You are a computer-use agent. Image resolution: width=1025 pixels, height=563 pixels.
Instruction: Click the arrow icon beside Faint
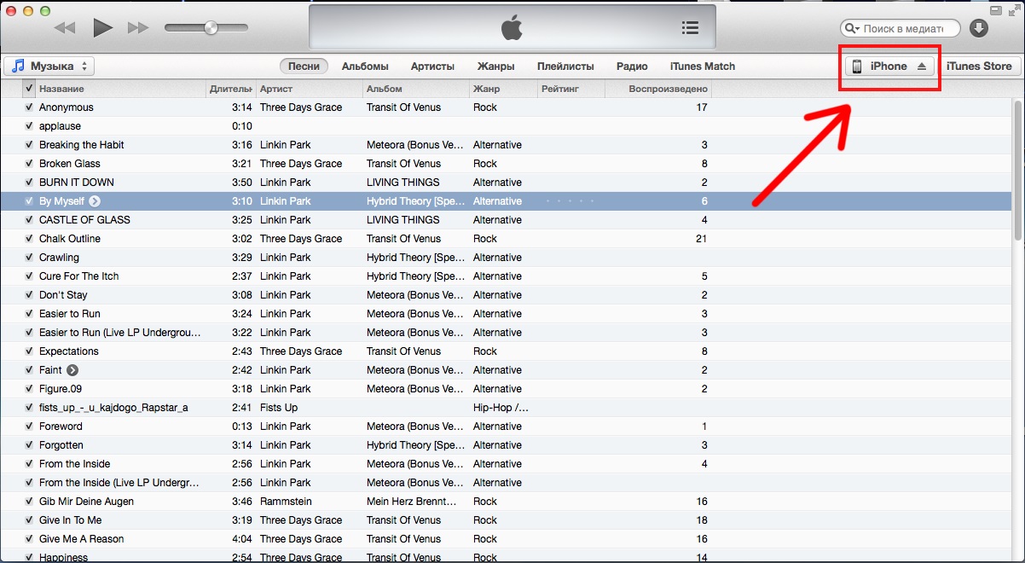coord(72,370)
